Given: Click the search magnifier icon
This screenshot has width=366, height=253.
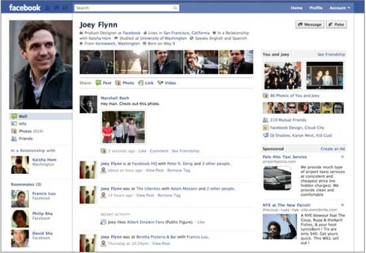Looking at the screenshot, I should pyautogui.click(x=175, y=8).
